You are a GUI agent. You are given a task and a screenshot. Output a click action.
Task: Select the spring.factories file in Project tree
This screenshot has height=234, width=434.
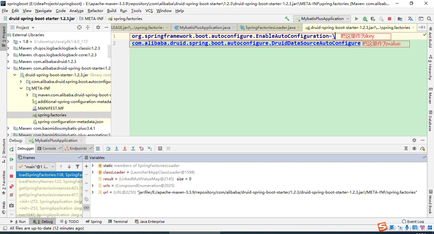[52, 115]
